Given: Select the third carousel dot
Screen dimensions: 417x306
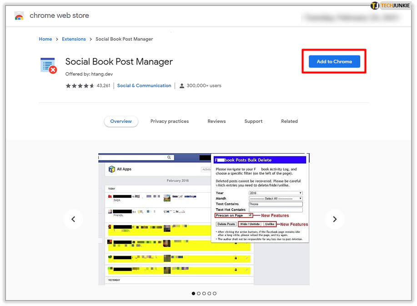Looking at the screenshot, I should click(x=204, y=293).
